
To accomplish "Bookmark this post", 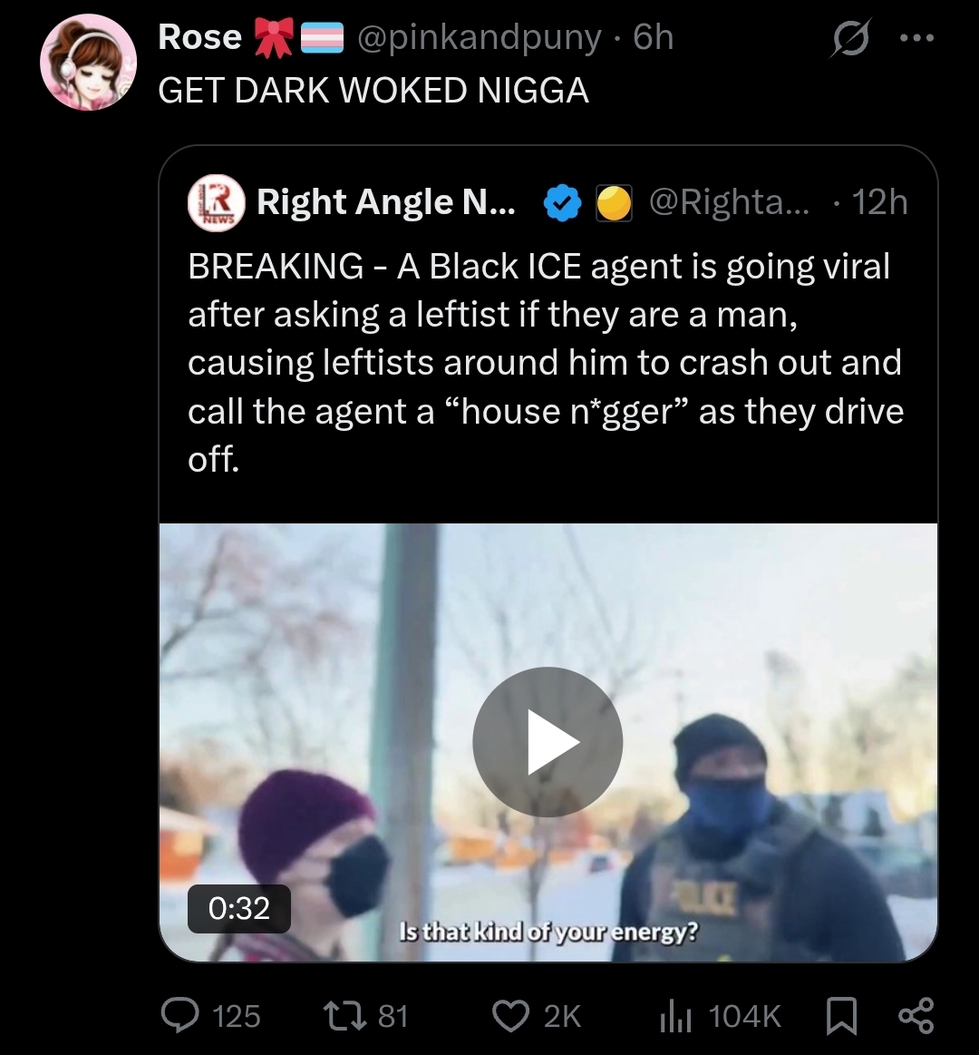I will pyautogui.click(x=841, y=1015).
